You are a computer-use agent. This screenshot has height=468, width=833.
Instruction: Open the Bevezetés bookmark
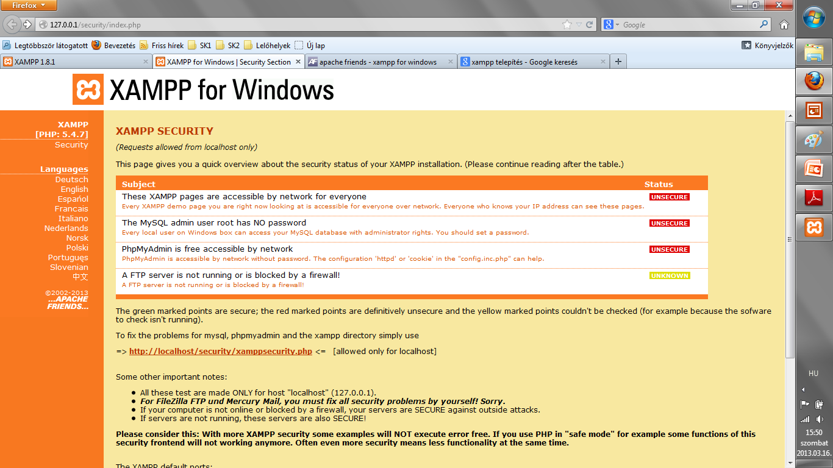tap(114, 45)
